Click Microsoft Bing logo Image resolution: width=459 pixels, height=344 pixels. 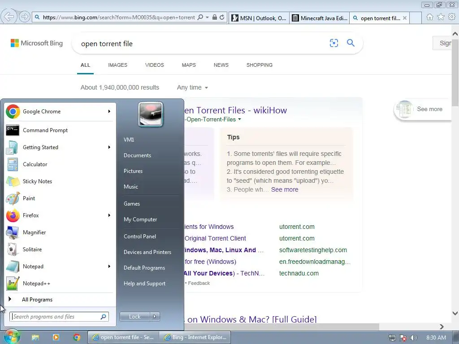(x=37, y=43)
